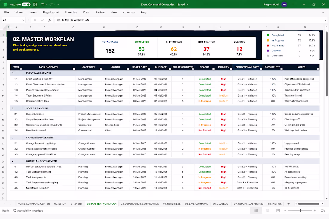The width and height of the screenshot is (329, 219).
Task: Click the Select All corner triangle
Action: pyautogui.click(x=4, y=27)
